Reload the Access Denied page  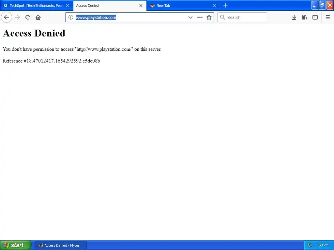pyautogui.click(x=28, y=17)
